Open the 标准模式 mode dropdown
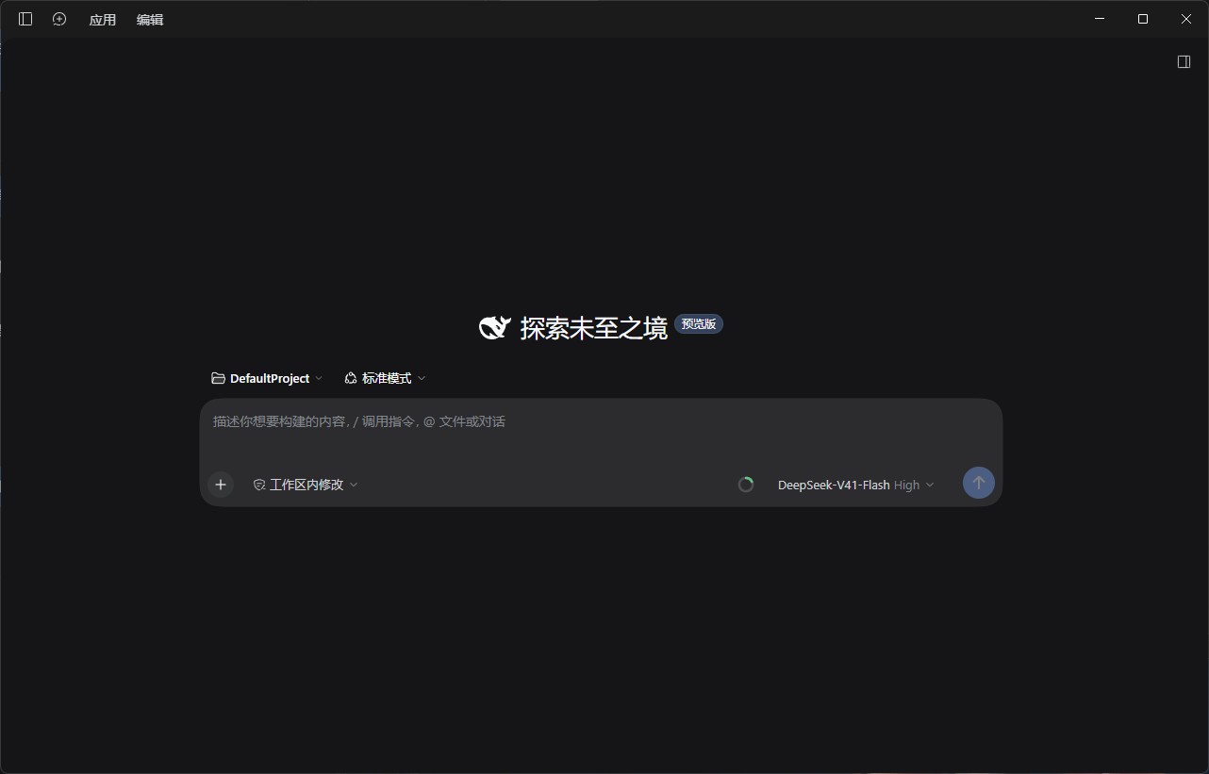The width and height of the screenshot is (1209, 774). pyautogui.click(x=385, y=378)
